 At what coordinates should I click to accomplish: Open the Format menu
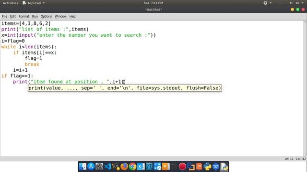(24, 16)
